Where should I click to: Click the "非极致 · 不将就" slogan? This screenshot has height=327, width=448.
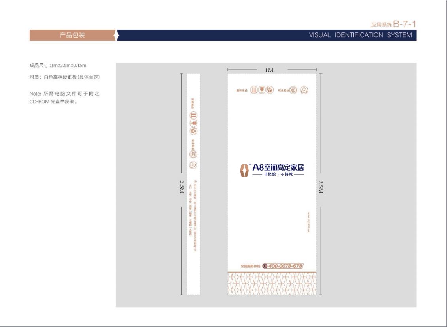pyautogui.click(x=278, y=174)
